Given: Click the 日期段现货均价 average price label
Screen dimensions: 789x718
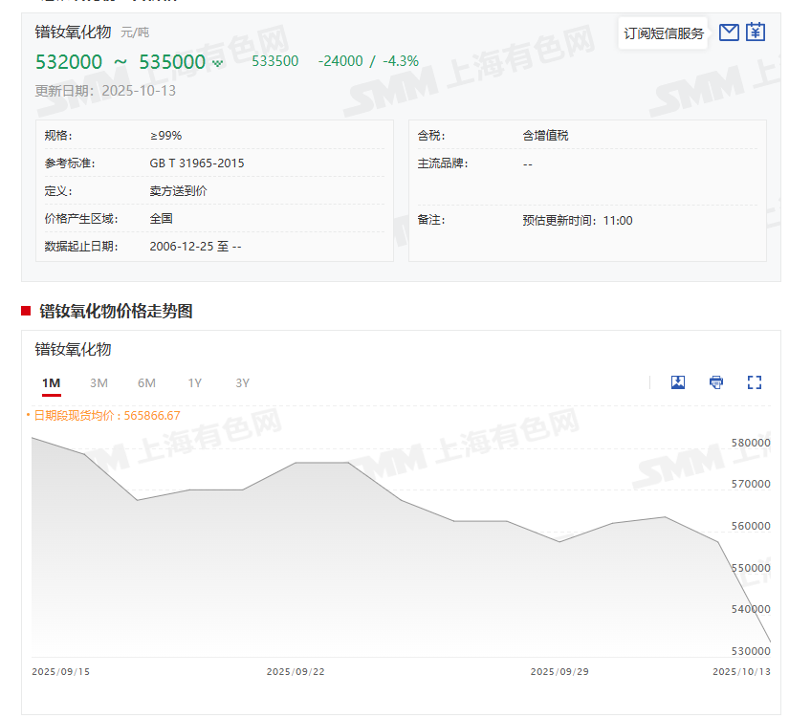Looking at the screenshot, I should pos(105,416).
